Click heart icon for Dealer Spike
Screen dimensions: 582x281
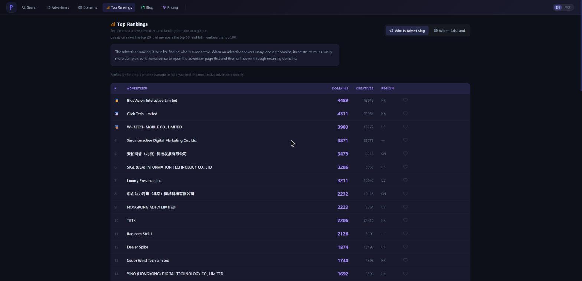405,247
